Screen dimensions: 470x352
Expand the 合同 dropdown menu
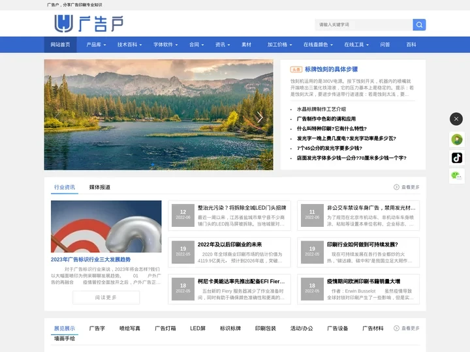click(196, 44)
